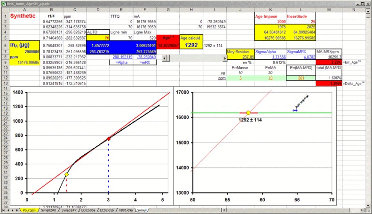The height and width of the screenshot is (214, 372).
Task: Click the 0.612% cell in row 9
Action: [270, 63]
